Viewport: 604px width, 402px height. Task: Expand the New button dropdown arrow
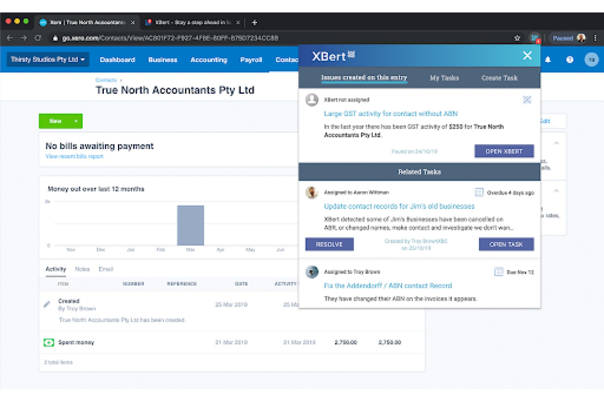pyautogui.click(x=76, y=121)
